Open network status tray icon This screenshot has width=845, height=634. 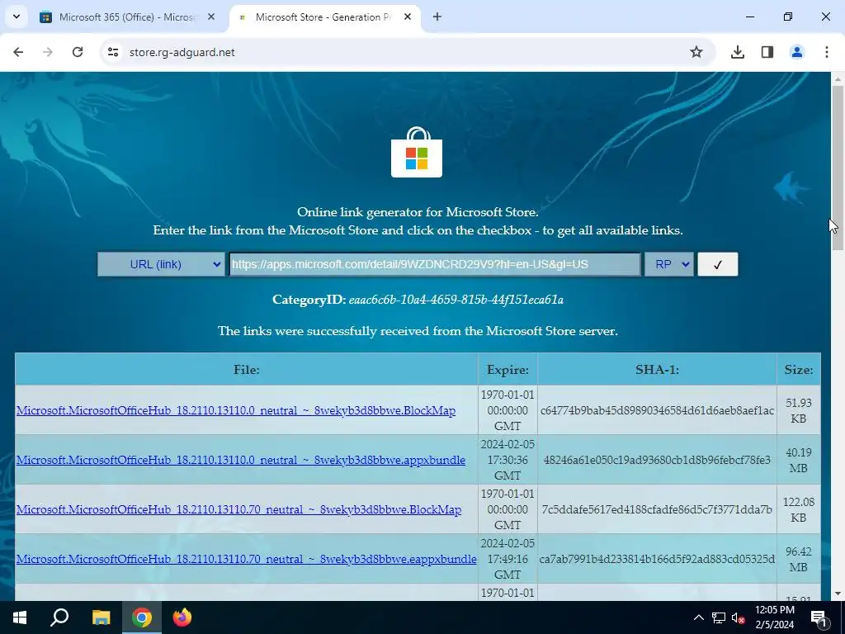point(719,617)
